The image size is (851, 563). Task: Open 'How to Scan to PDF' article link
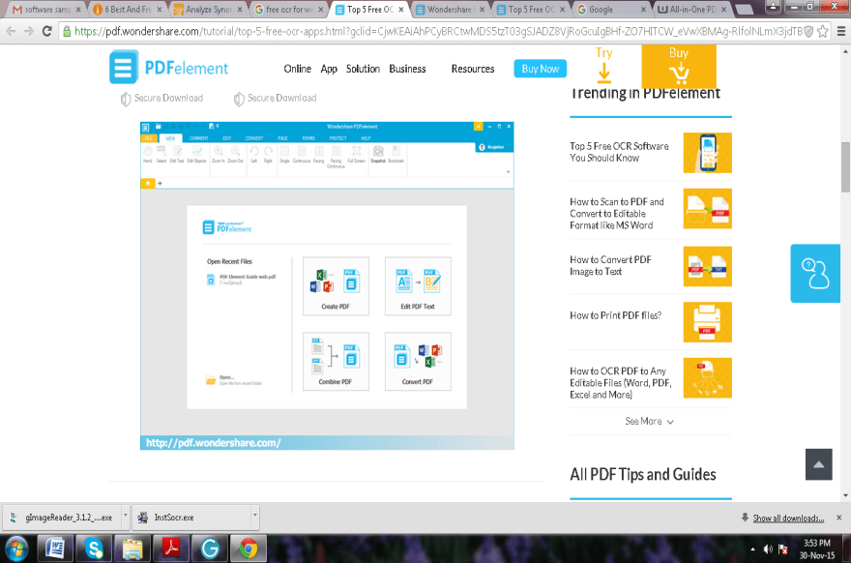(617, 214)
